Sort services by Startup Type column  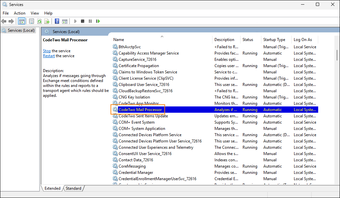pos(274,40)
